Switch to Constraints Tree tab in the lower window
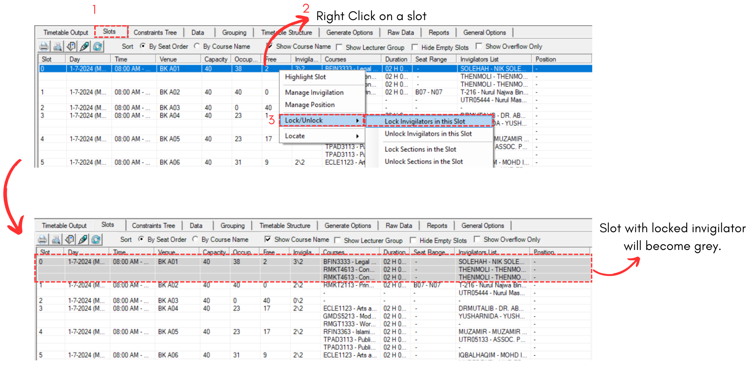This screenshot has height=371, width=749. 153,226
